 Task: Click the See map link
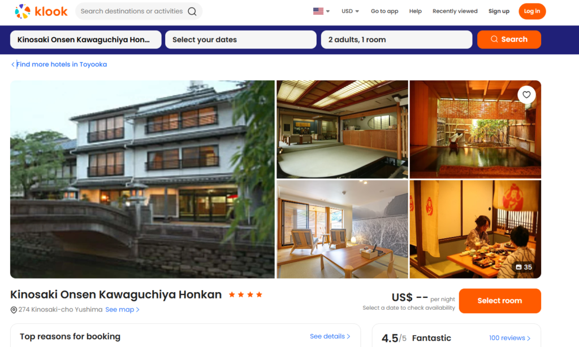pos(122,309)
